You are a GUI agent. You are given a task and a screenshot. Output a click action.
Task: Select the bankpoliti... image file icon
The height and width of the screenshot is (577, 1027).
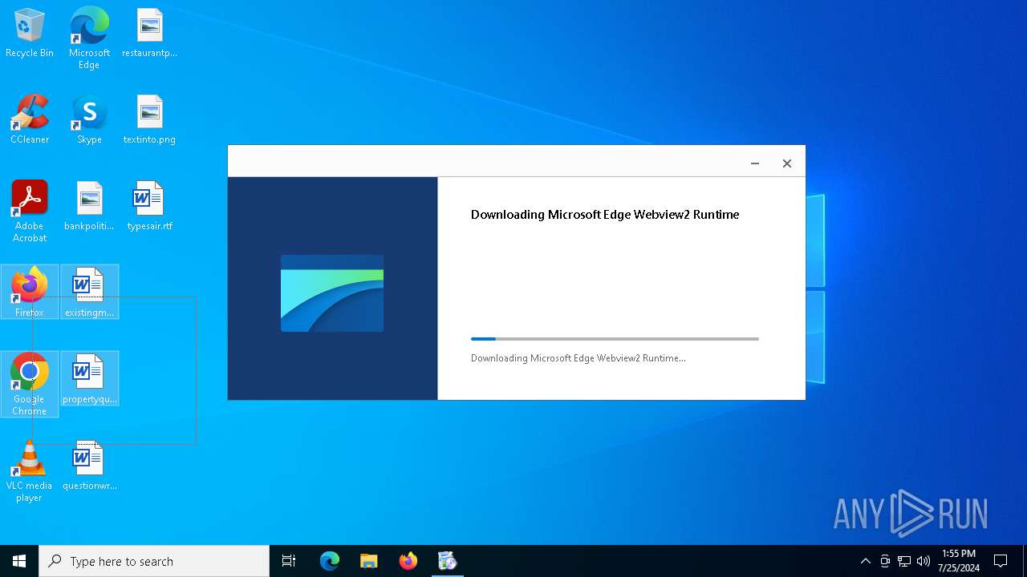click(89, 207)
